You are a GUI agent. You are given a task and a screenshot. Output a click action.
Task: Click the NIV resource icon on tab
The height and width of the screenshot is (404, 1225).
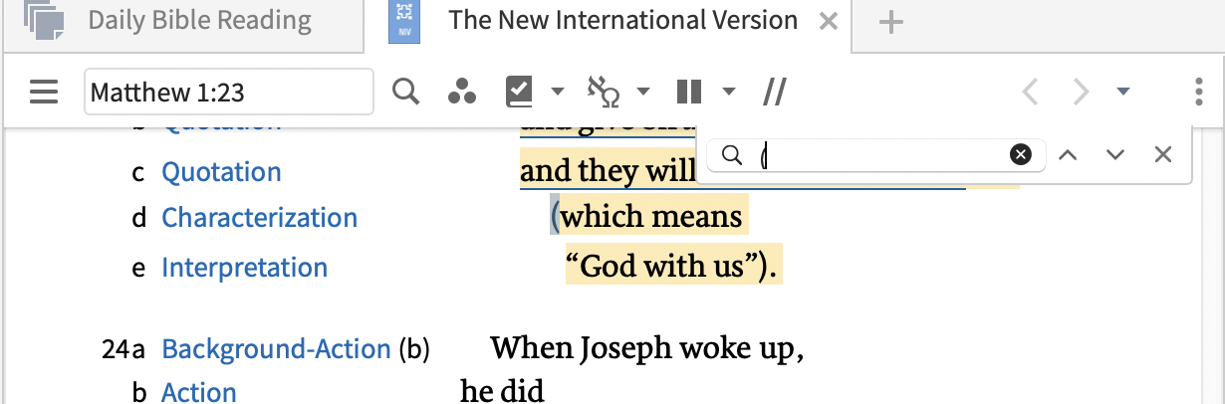coord(403,22)
